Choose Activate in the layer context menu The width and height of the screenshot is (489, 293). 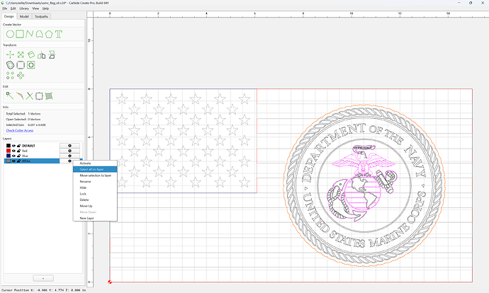coord(95,163)
